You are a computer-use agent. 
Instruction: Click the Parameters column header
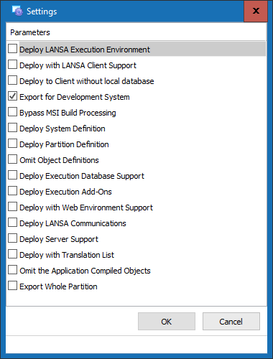pos(136,32)
